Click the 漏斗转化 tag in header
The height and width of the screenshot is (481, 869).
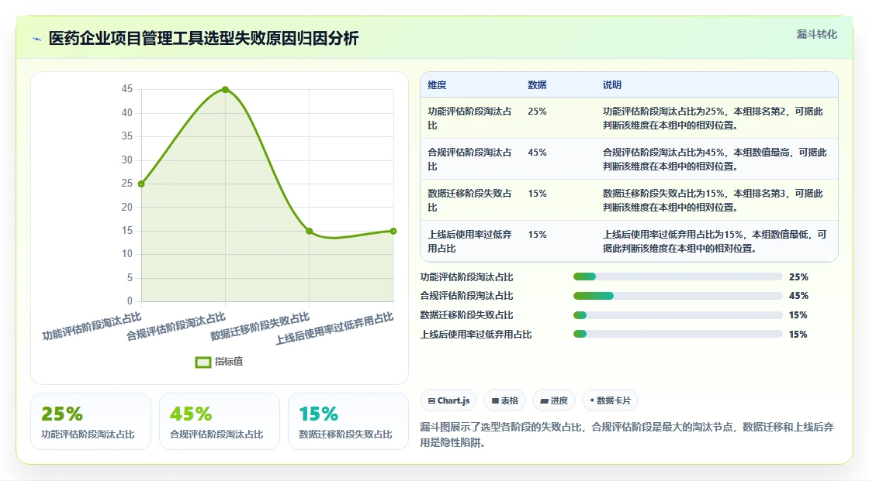pos(816,34)
